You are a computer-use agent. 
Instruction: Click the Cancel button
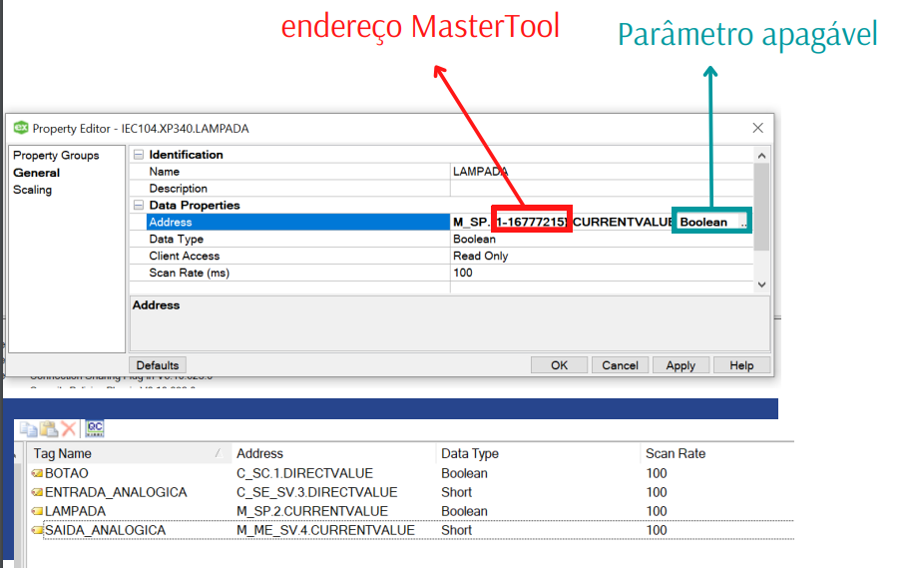620,365
